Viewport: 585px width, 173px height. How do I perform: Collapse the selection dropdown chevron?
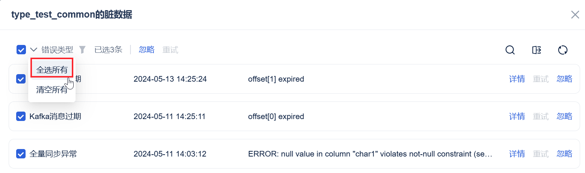pyautogui.click(x=34, y=49)
